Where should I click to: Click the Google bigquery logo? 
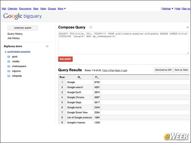[22, 16]
